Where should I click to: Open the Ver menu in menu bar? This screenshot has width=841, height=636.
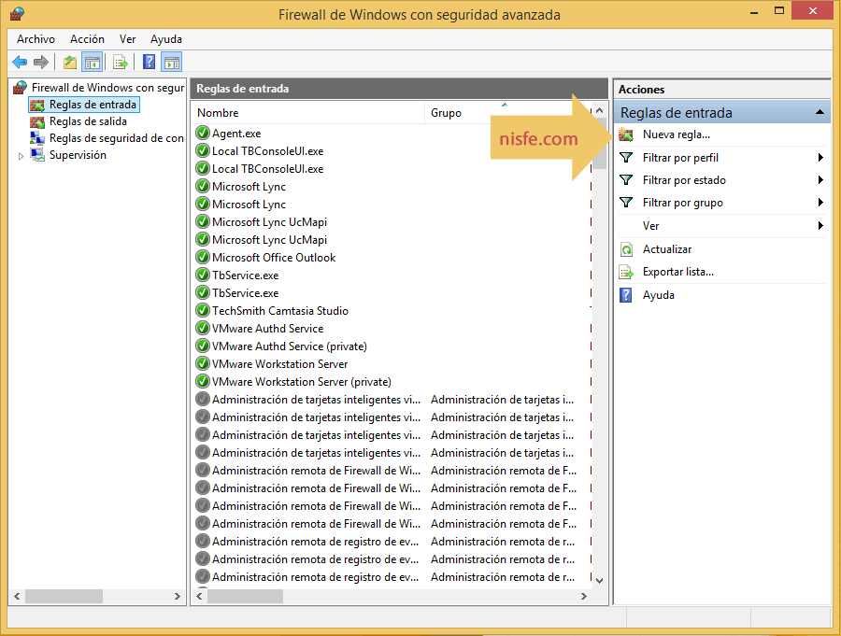[127, 39]
